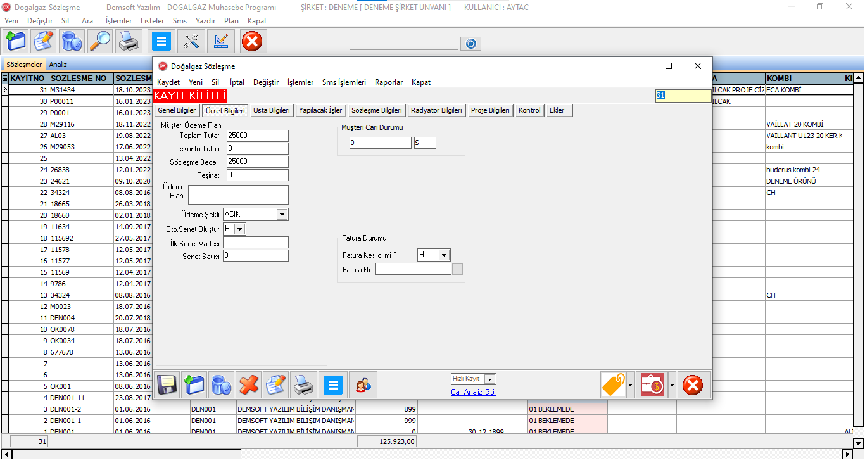Click the blue refresh button beside the search box

[470, 44]
